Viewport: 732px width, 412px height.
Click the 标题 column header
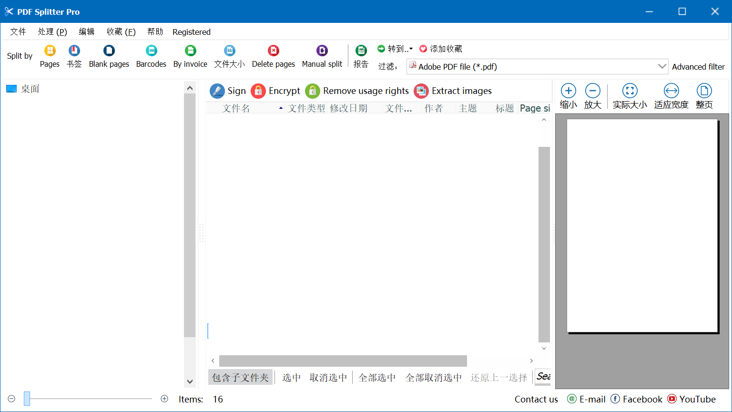click(x=505, y=108)
